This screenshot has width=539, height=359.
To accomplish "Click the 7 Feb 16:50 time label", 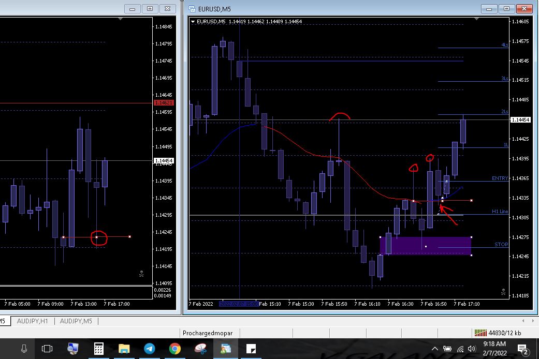I will 433,304.
